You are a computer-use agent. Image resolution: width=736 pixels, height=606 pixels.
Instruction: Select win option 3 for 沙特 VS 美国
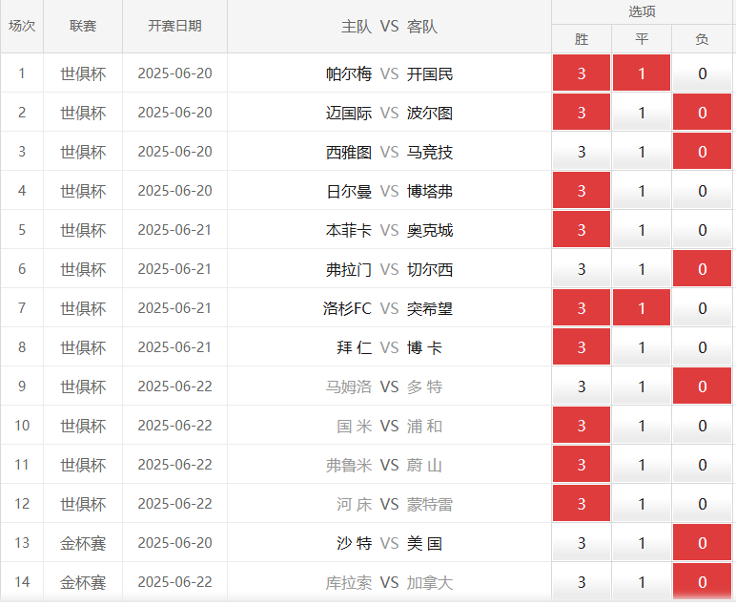pos(582,543)
